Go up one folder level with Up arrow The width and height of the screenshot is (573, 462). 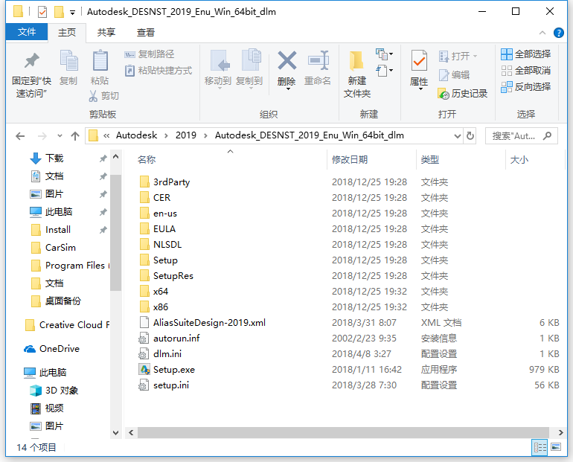pyautogui.click(x=75, y=136)
